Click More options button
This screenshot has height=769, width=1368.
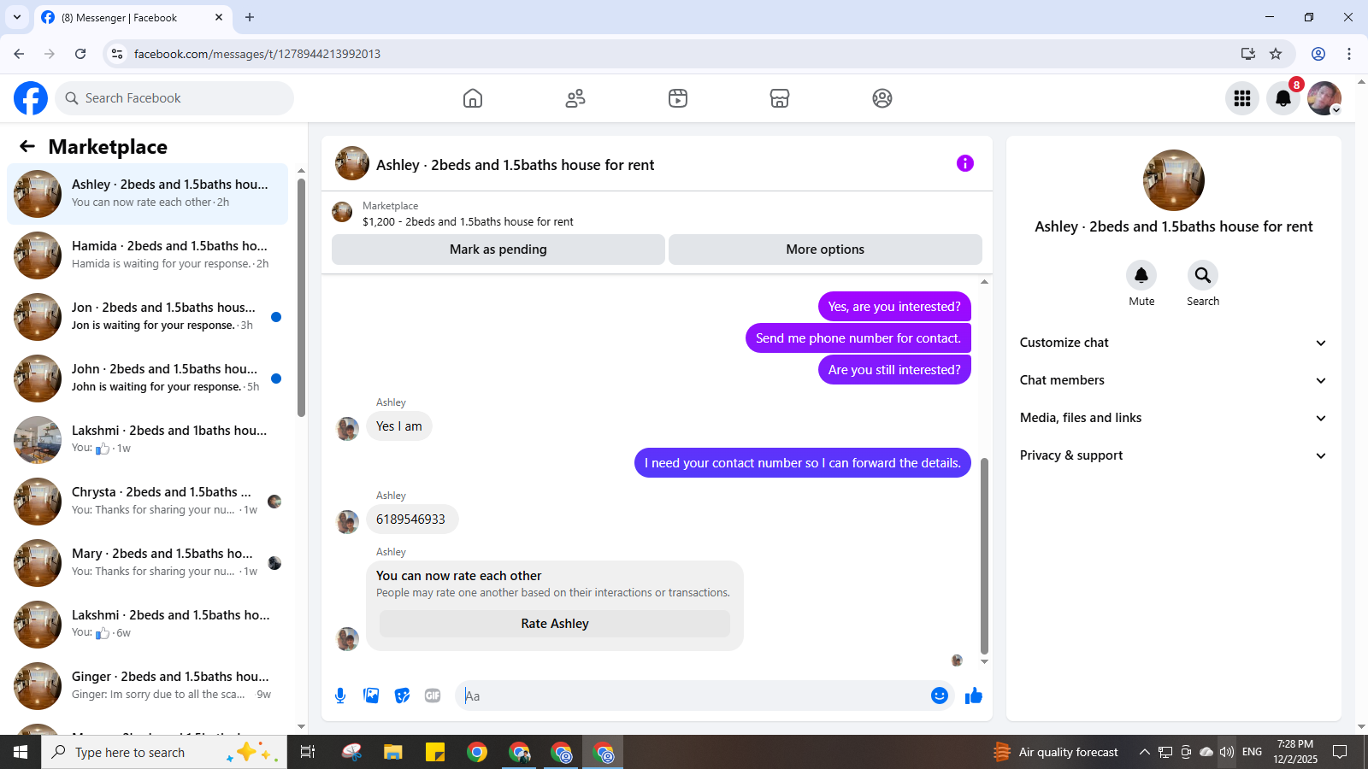tap(825, 249)
